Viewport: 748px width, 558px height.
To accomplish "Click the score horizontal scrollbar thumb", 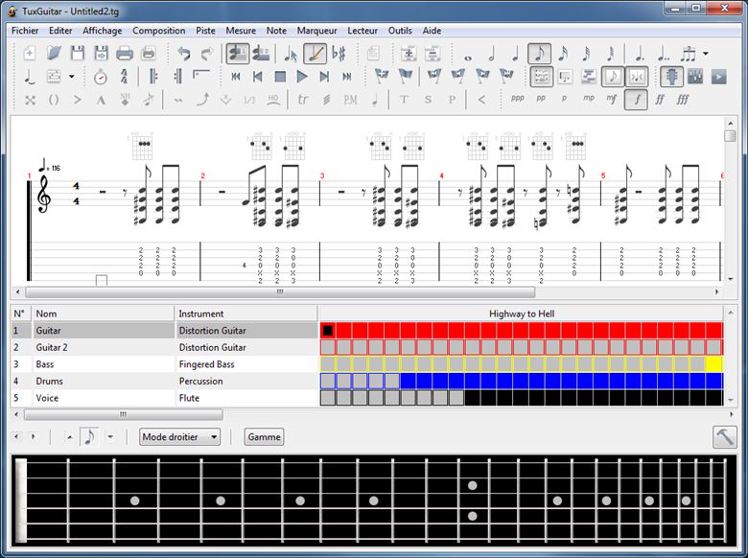I will tap(280, 291).
